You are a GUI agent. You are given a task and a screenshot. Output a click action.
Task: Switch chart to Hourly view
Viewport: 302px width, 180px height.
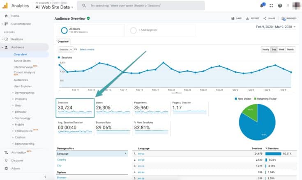[265, 50]
